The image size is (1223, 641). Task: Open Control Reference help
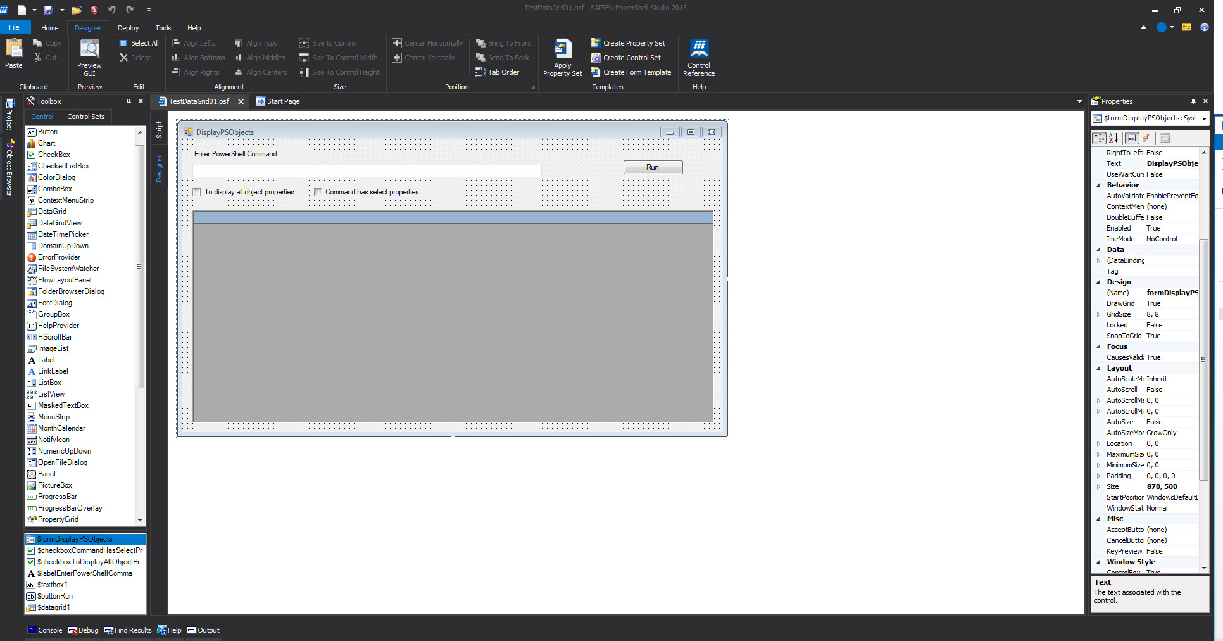(699, 58)
